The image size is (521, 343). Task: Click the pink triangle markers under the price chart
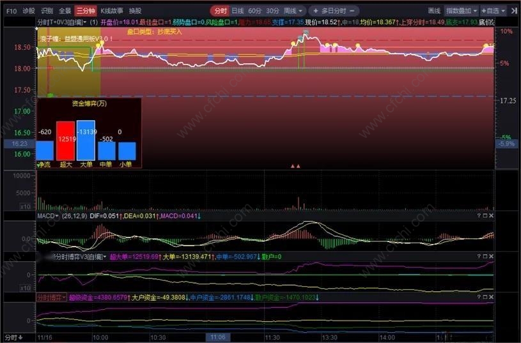click(295, 166)
